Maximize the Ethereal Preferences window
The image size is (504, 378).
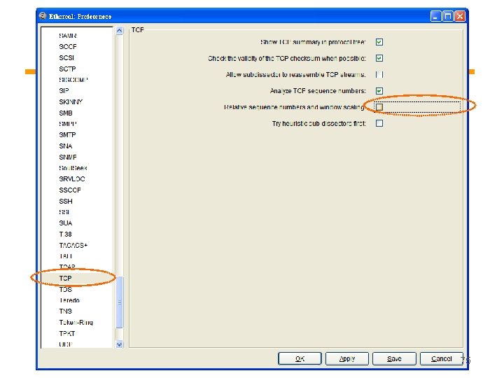pos(448,16)
